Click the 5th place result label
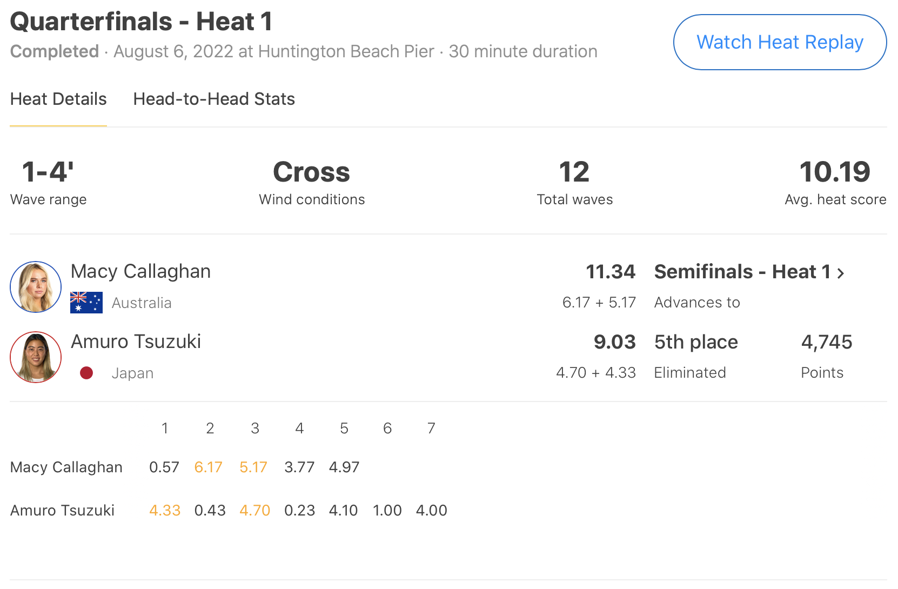898x589 pixels. click(696, 342)
